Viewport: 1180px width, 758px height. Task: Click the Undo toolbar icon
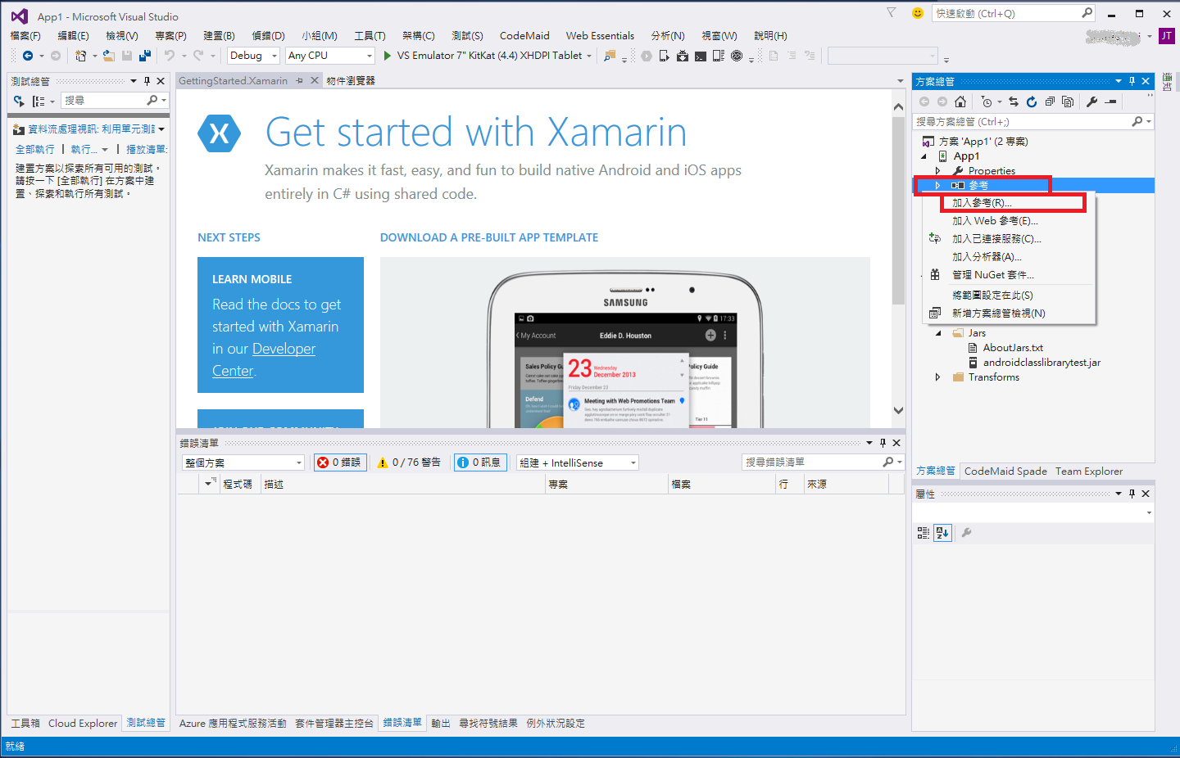click(170, 56)
